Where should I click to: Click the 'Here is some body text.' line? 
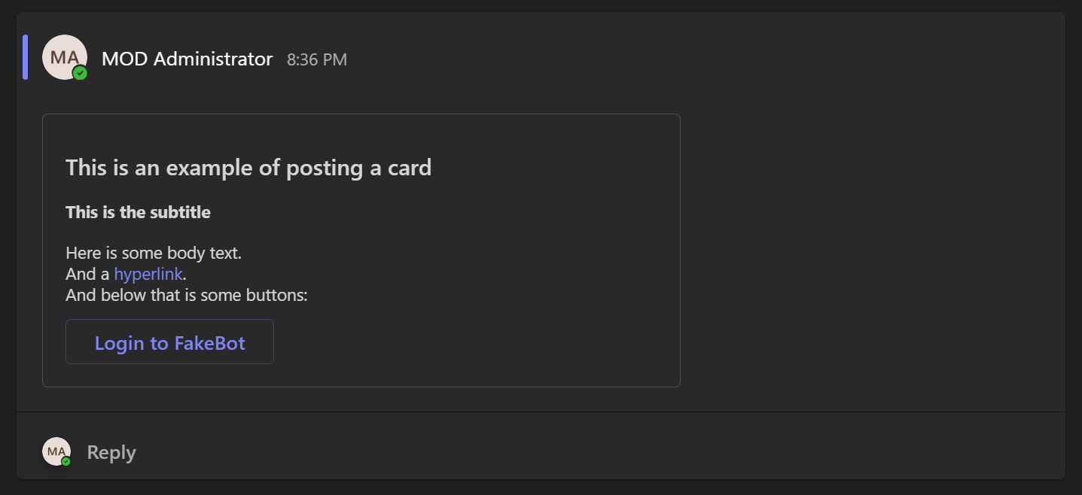pos(154,253)
